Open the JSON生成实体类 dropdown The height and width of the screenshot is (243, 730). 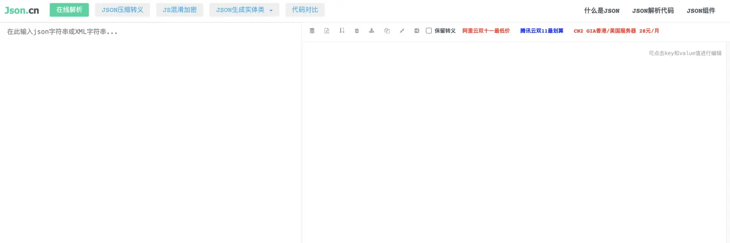pyautogui.click(x=244, y=10)
